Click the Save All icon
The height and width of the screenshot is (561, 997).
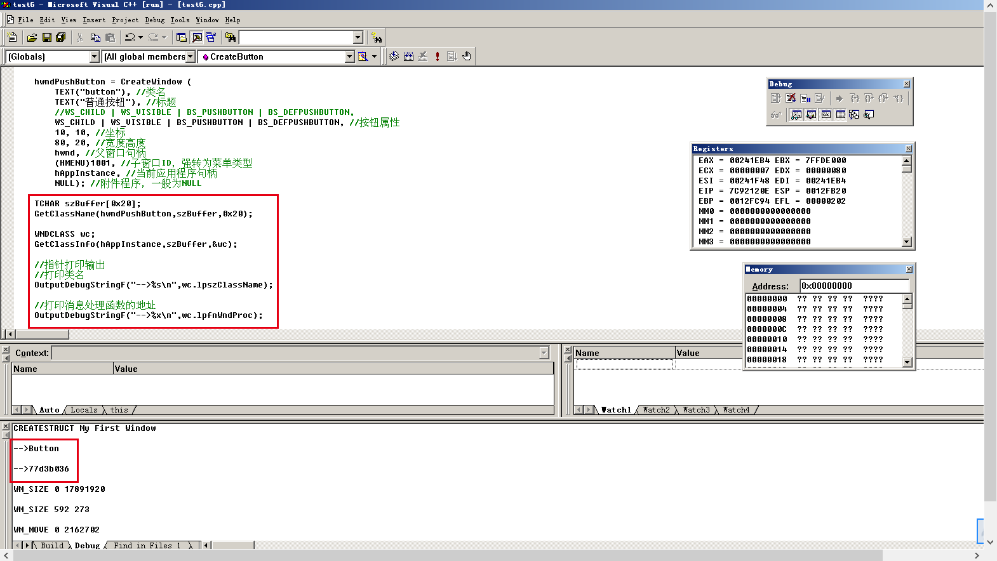tap(61, 37)
